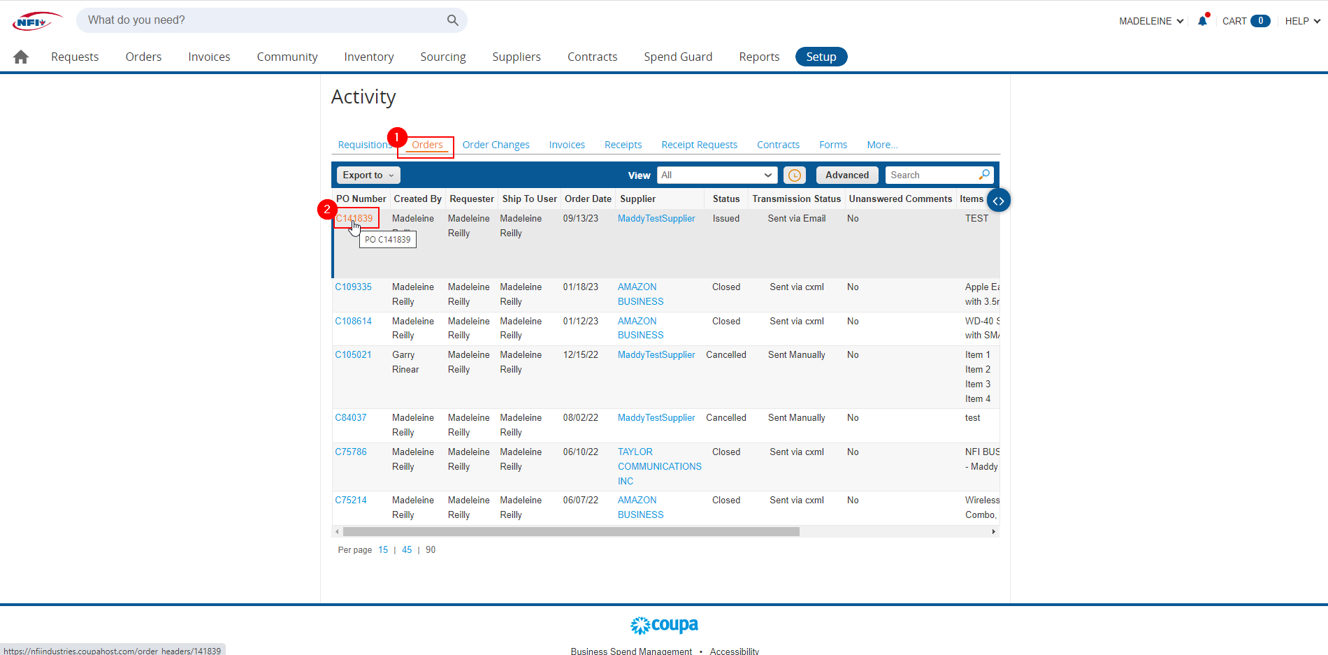The width and height of the screenshot is (1328, 655).
Task: Click the clock icon next to View
Action: 795,175
